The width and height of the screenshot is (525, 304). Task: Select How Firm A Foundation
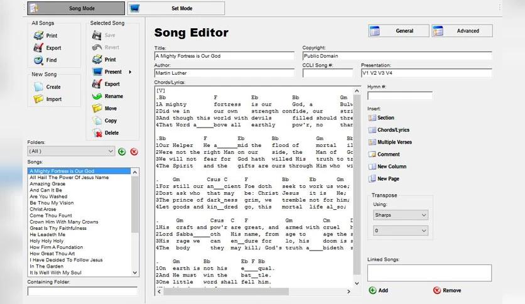[x=79, y=247]
